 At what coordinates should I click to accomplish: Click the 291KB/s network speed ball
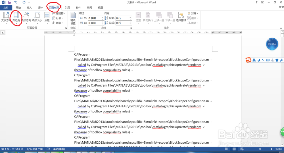(x=272, y=44)
